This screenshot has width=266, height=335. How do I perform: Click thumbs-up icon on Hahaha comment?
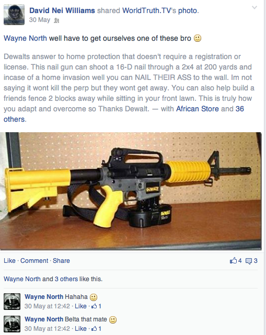click(x=94, y=306)
